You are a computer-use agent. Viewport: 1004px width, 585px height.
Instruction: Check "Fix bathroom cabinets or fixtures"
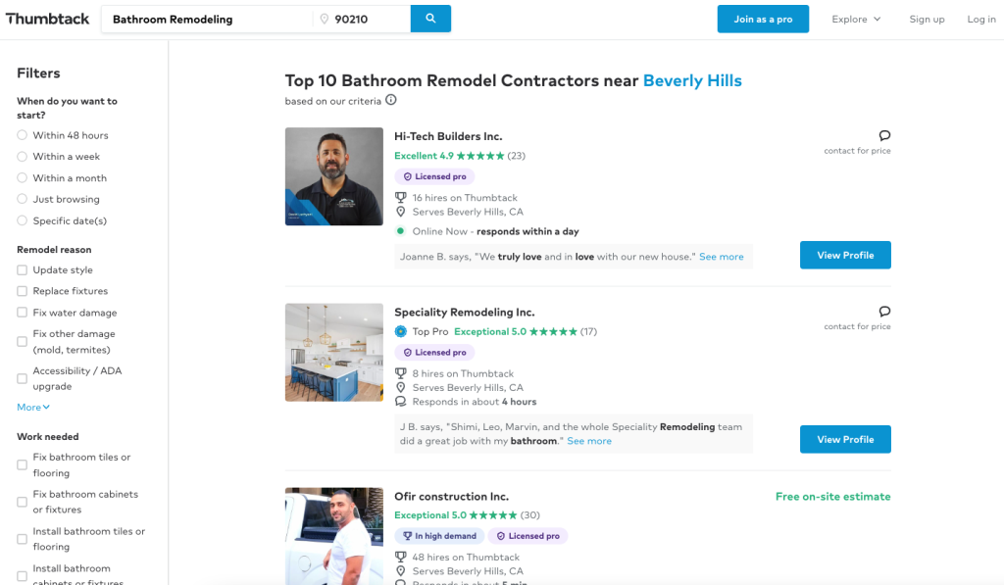point(22,502)
